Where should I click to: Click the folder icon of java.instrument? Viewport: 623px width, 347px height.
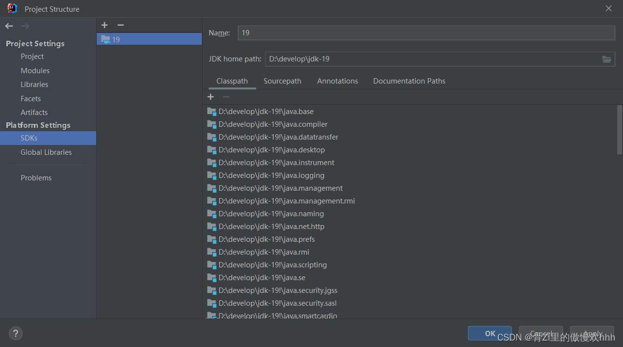(x=212, y=163)
